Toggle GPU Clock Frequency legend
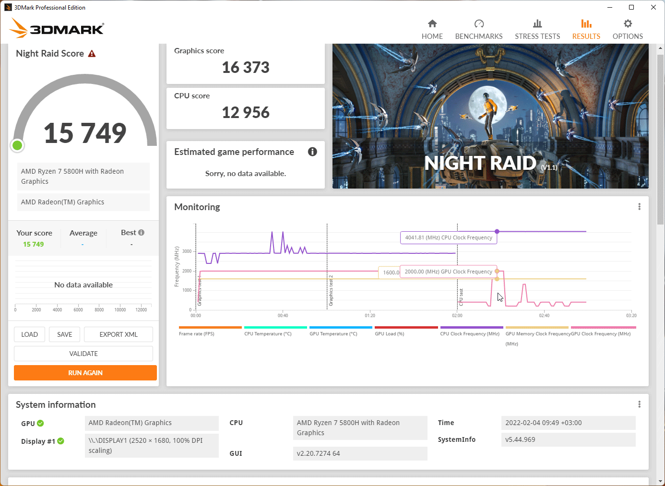The image size is (665, 486). click(603, 331)
